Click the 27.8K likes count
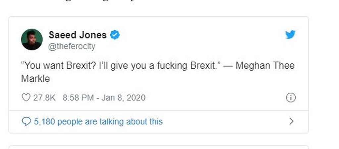This screenshot has height=149, width=339. coord(44,98)
